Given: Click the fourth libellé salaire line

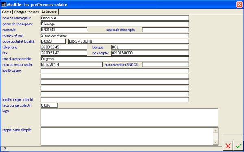Looking at the screenshot, I should pos(115,88).
